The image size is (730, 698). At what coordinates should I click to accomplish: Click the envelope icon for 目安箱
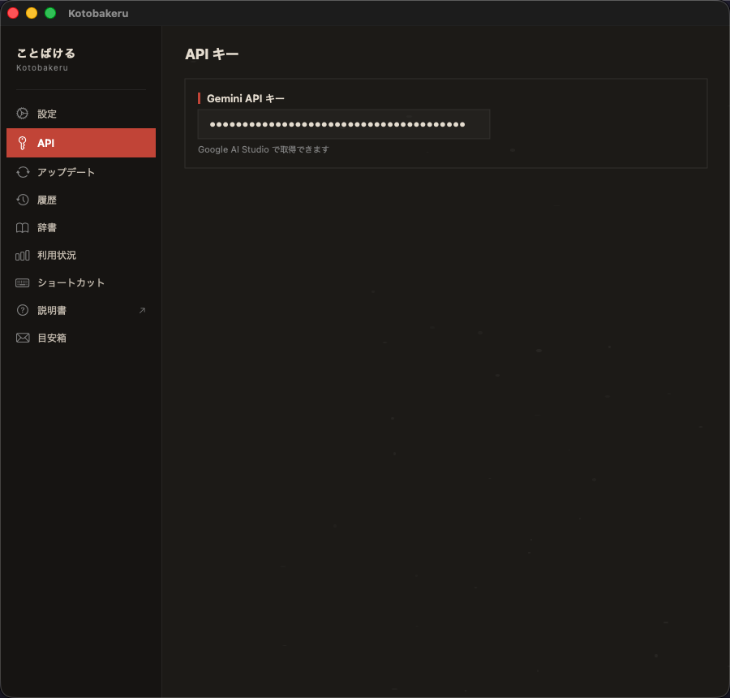23,338
